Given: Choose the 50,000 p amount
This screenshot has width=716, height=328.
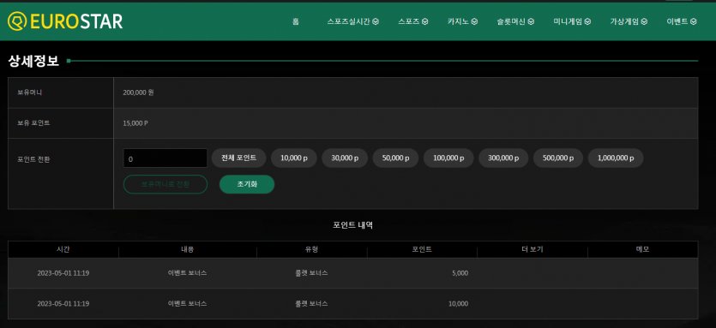Looking at the screenshot, I should point(395,158).
